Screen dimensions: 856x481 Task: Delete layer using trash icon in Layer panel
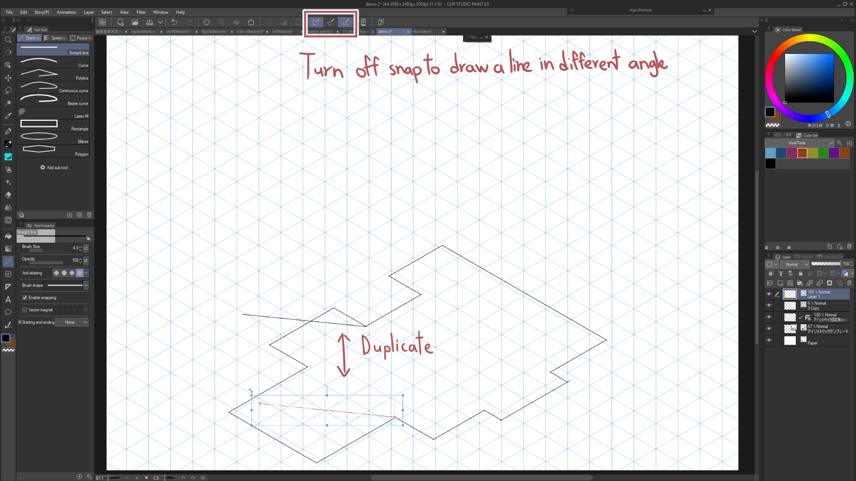[849, 283]
